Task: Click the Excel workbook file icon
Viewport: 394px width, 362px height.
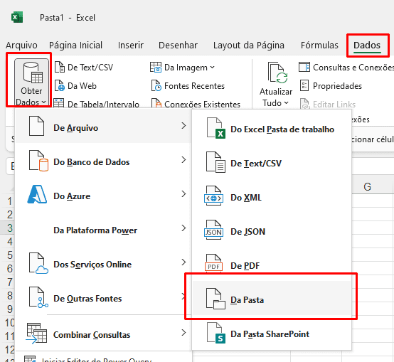Action: 215,128
